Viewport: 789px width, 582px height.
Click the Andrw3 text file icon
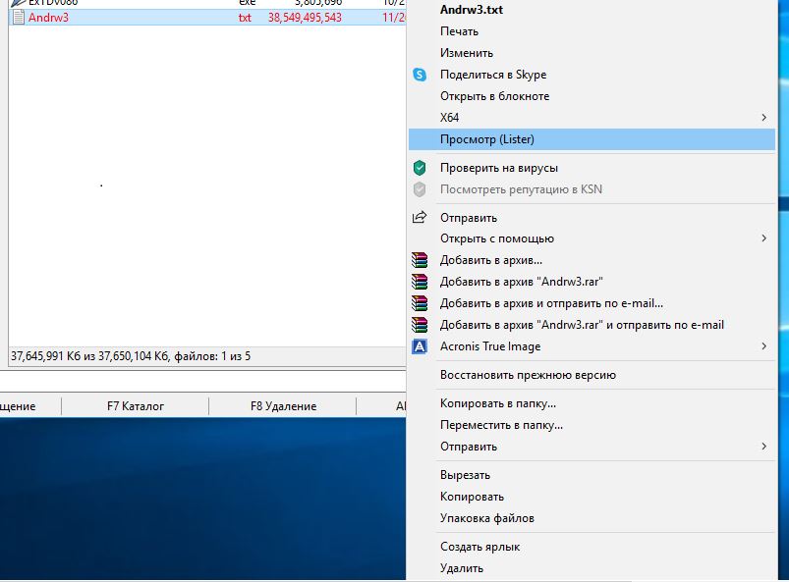point(17,18)
